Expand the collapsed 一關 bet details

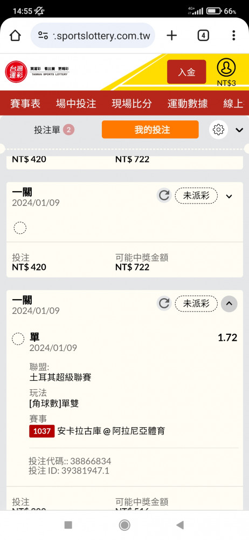(229, 197)
